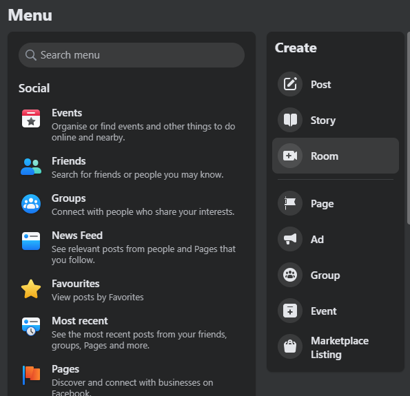Click the Create Post pencil icon
This screenshot has height=396, width=410.
coord(290,84)
